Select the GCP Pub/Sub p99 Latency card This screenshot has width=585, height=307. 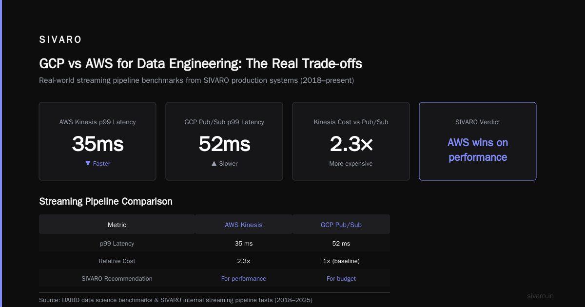tap(224, 141)
